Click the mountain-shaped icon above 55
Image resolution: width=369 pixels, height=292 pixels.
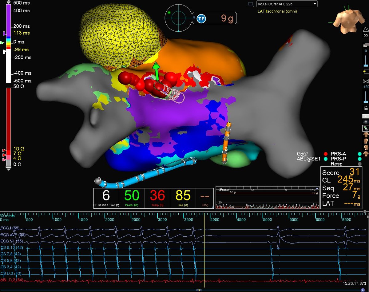pyautogui.click(x=366, y=29)
